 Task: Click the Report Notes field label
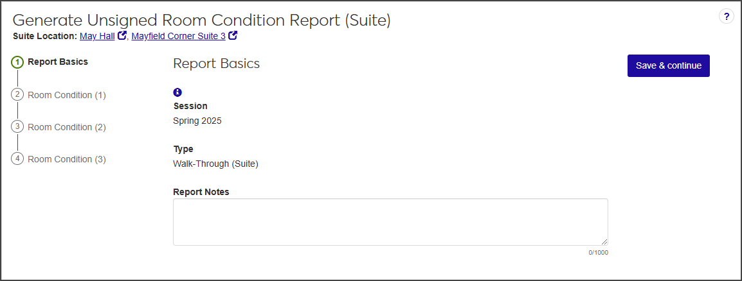click(201, 192)
